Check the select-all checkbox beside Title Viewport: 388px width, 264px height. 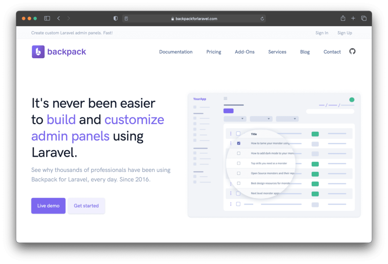tap(239, 133)
